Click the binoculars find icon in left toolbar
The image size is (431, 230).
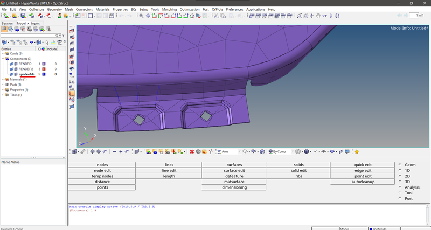pyautogui.click(x=72, y=69)
